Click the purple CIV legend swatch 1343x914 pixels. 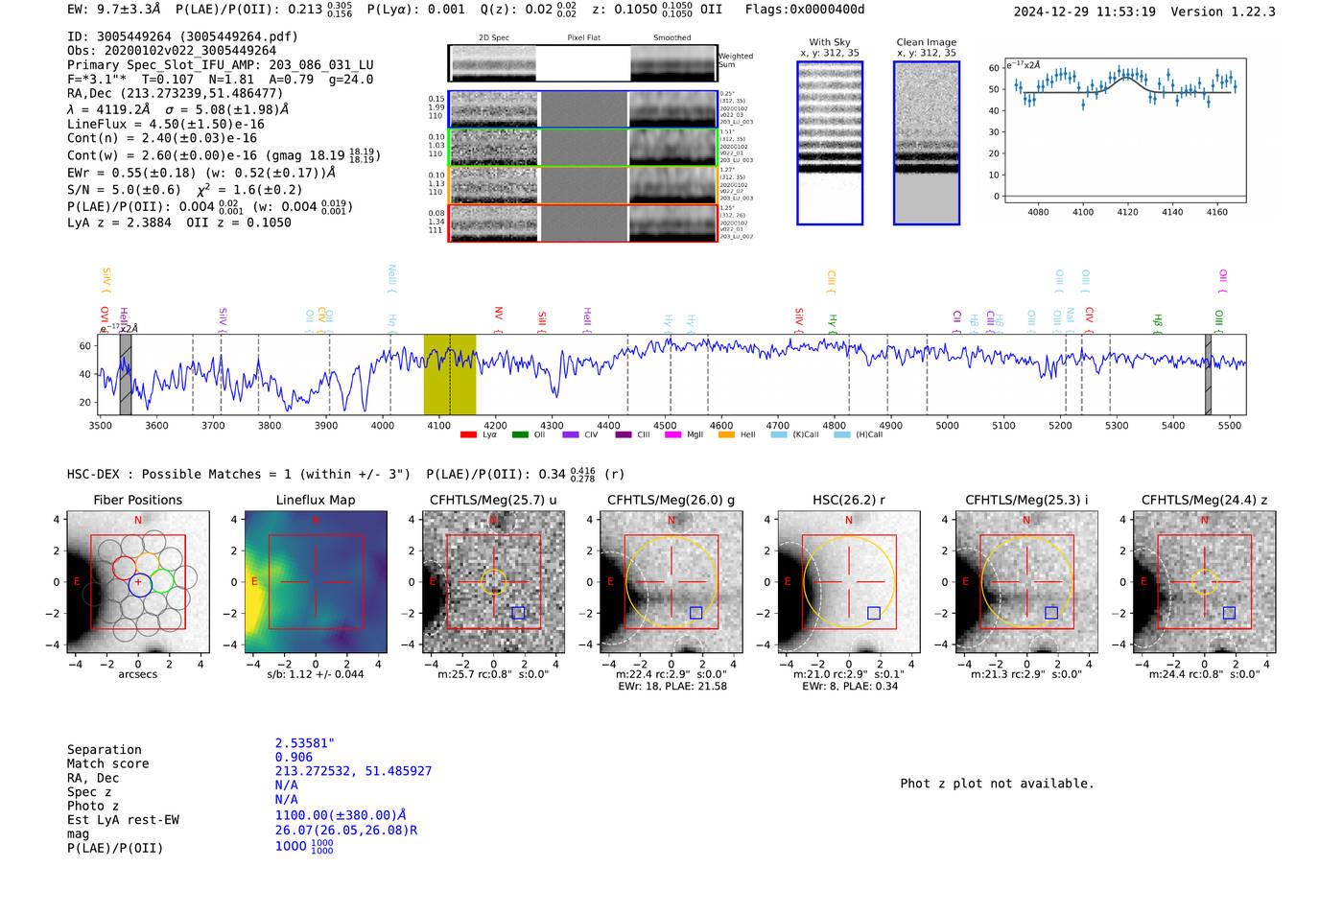coord(571,435)
